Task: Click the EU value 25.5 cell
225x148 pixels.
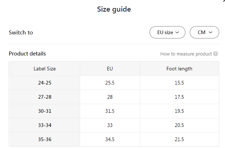Action: click(x=110, y=83)
